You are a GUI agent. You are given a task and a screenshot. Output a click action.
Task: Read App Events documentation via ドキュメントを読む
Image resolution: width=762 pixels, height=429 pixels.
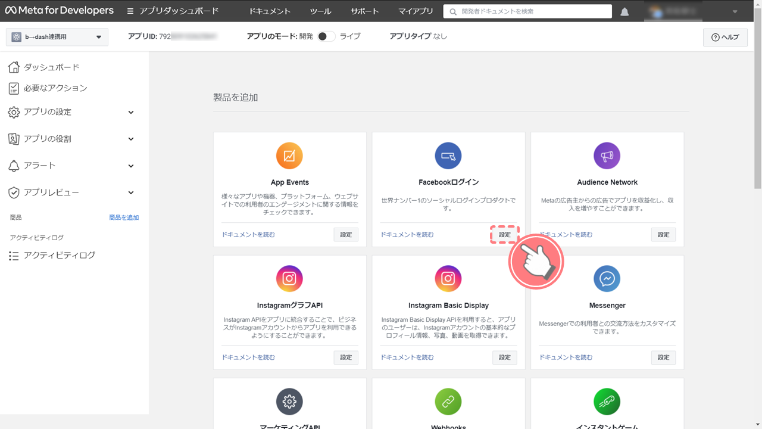click(248, 235)
